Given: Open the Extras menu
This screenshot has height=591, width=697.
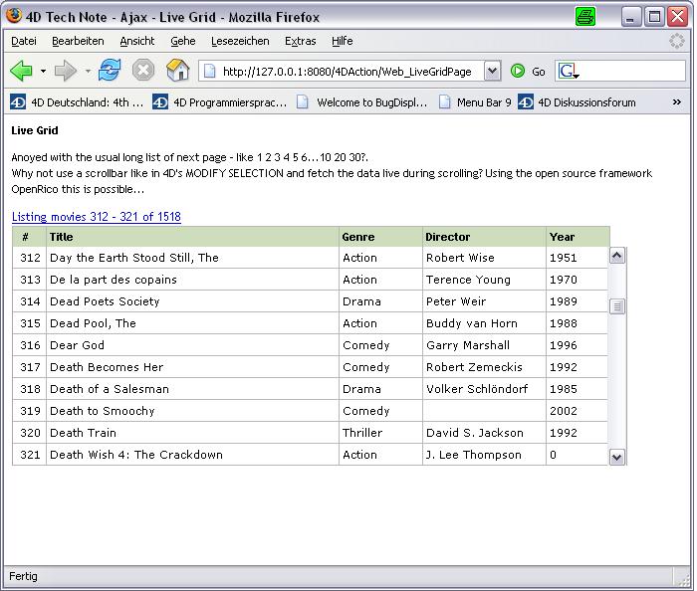Looking at the screenshot, I should pos(300,41).
